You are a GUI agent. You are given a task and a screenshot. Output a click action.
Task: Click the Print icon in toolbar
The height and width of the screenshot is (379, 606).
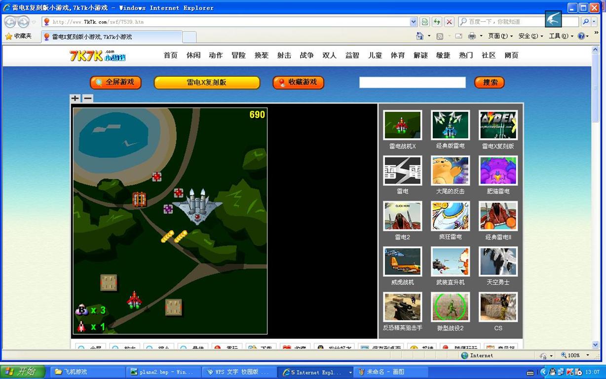coord(472,36)
